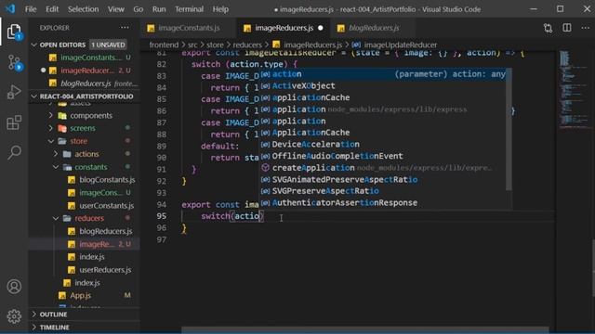Open the Extensions view
The height and width of the screenshot is (334, 595).
(14, 122)
